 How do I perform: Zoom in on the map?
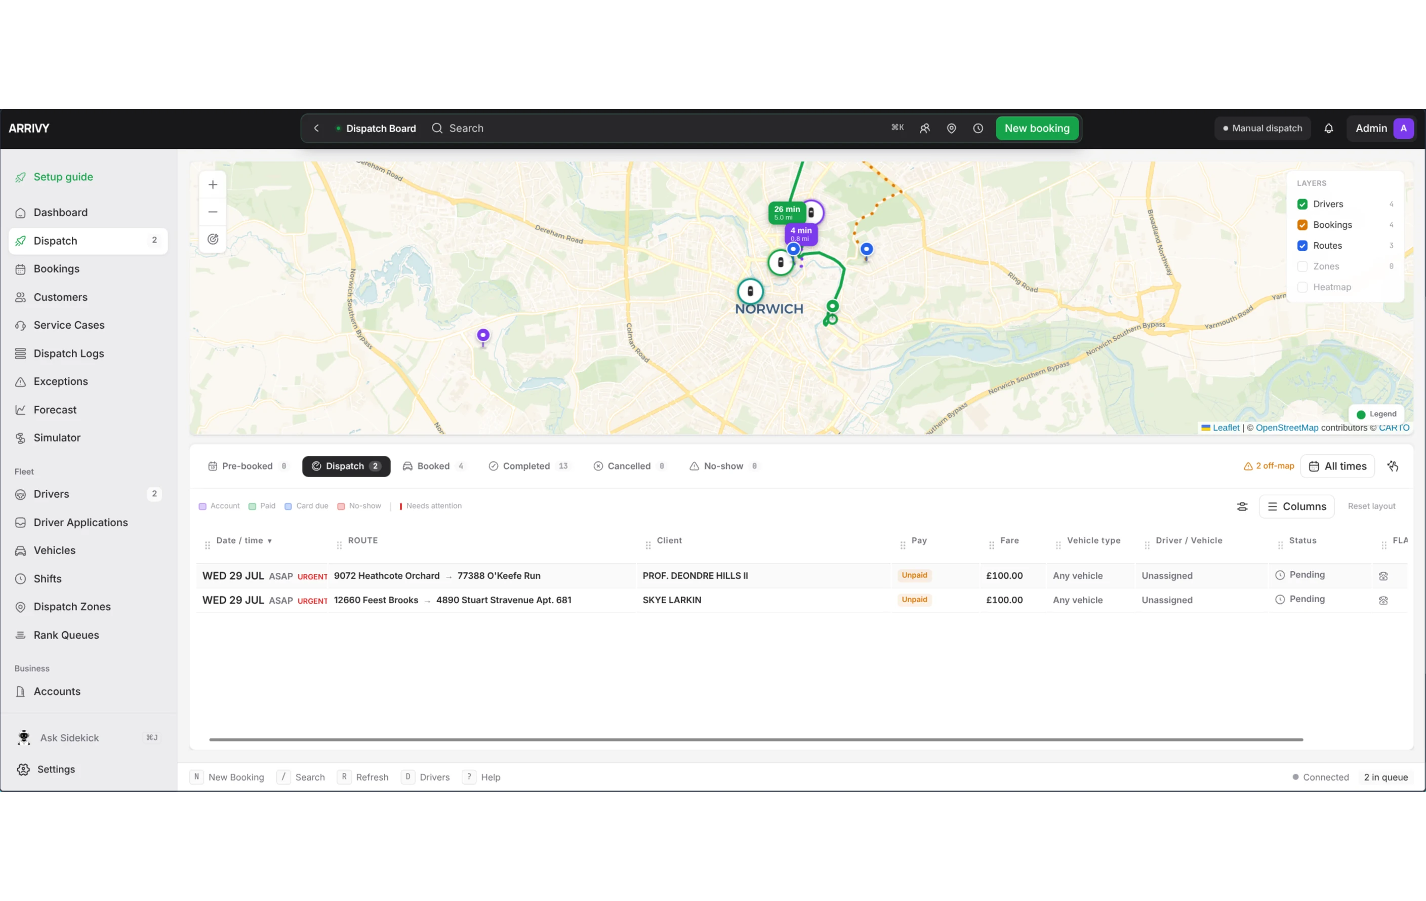click(213, 185)
